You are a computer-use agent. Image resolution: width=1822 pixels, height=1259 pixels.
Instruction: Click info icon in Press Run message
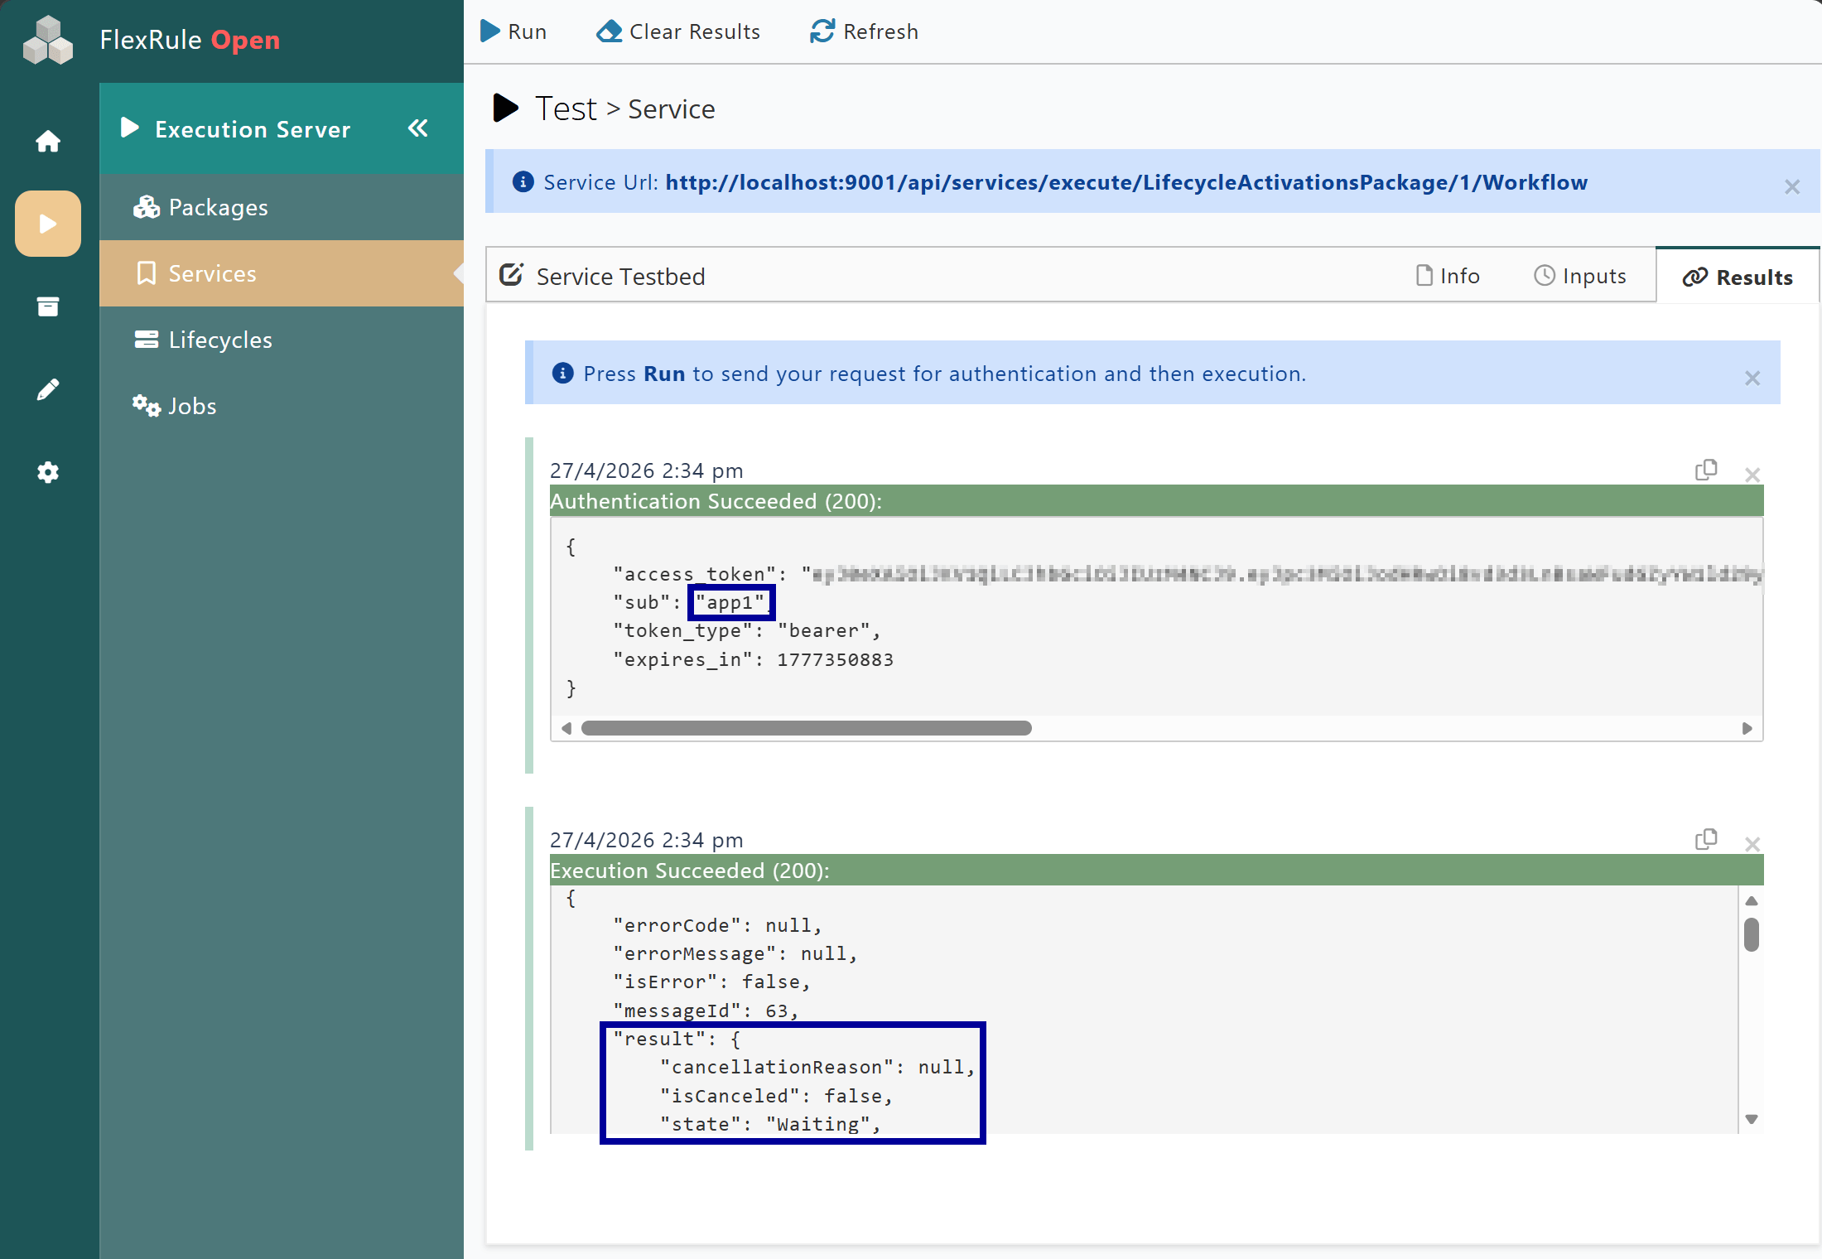point(562,373)
